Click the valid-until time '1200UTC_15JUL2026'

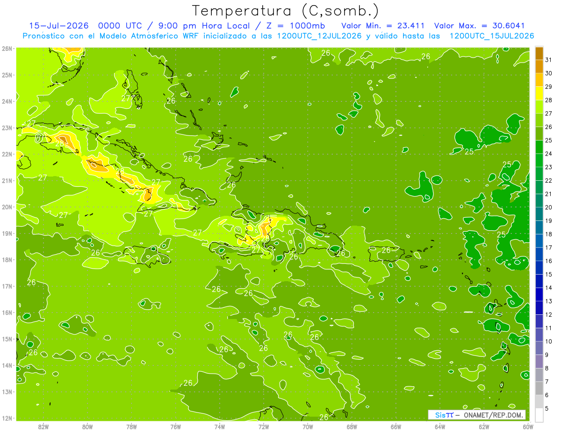pyautogui.click(x=492, y=35)
